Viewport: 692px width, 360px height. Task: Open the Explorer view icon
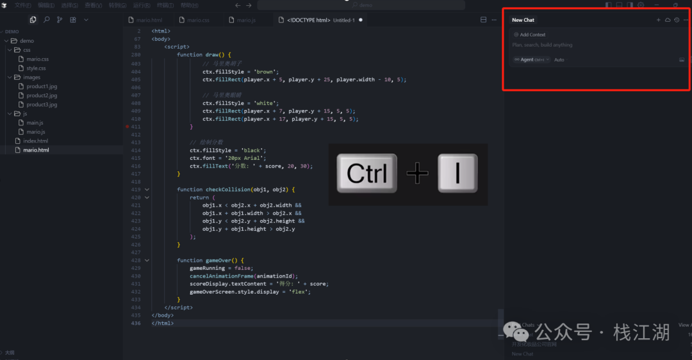pos(33,20)
